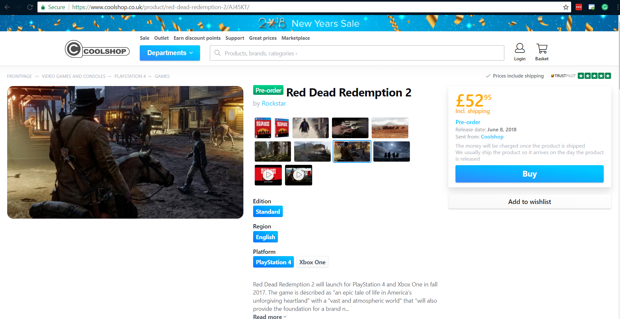Image resolution: width=620 pixels, height=319 pixels.
Task: Go to VIDEO GAMES AND CONSOLES breadcrumb
Action: [74, 76]
